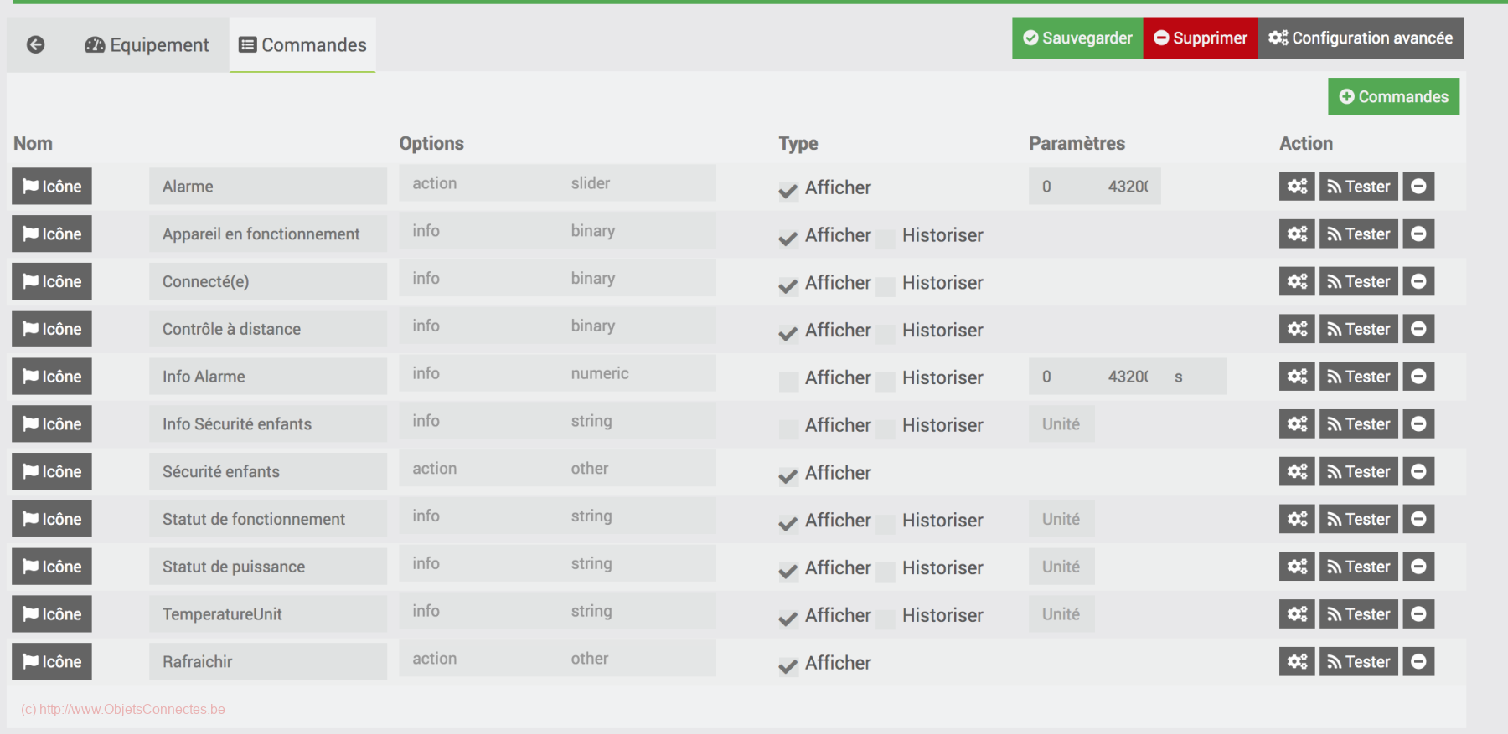Click the red Supprimer button
Screen dimensions: 1508x734
click(1201, 38)
